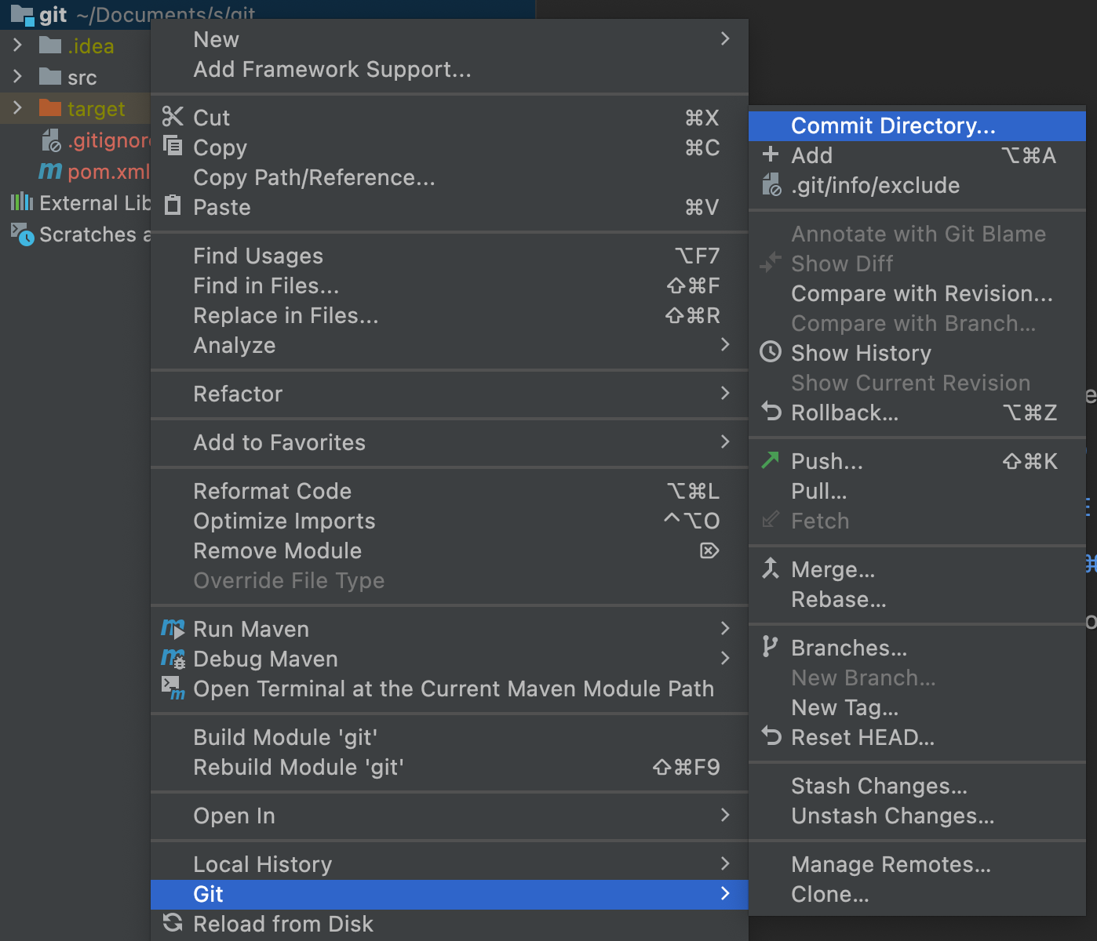The image size is (1097, 941).
Task: Click the Copy icon in context menu
Action: [x=172, y=146]
